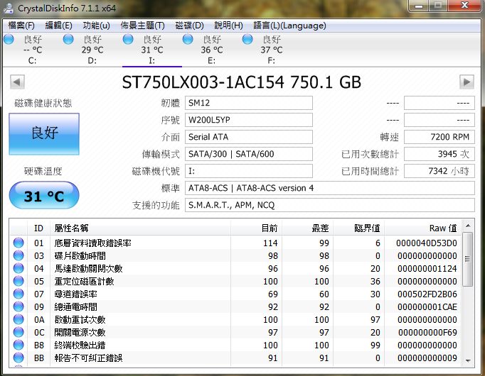The image size is (485, 376).
Task: Click the firmware field SM12
Action: coord(249,103)
